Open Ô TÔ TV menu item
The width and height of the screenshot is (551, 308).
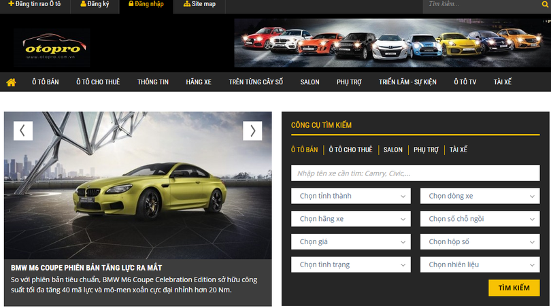[465, 82]
